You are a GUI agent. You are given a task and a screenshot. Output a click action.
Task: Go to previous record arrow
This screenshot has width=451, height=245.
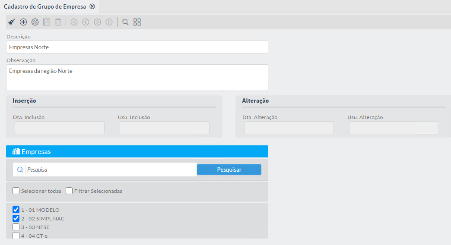point(86,22)
